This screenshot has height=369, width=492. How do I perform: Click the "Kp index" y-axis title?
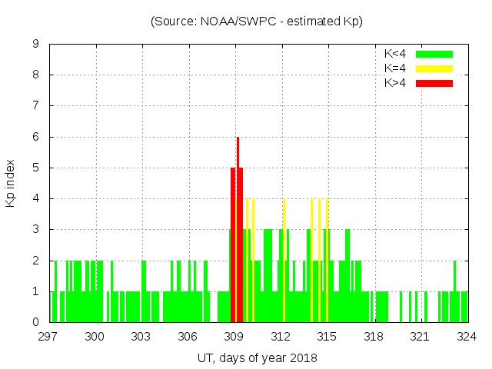tap(11, 183)
